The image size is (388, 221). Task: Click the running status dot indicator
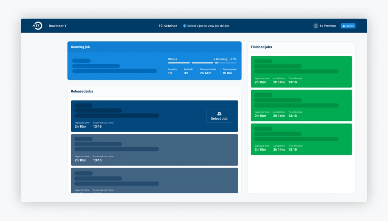pyautogui.click(x=214, y=59)
